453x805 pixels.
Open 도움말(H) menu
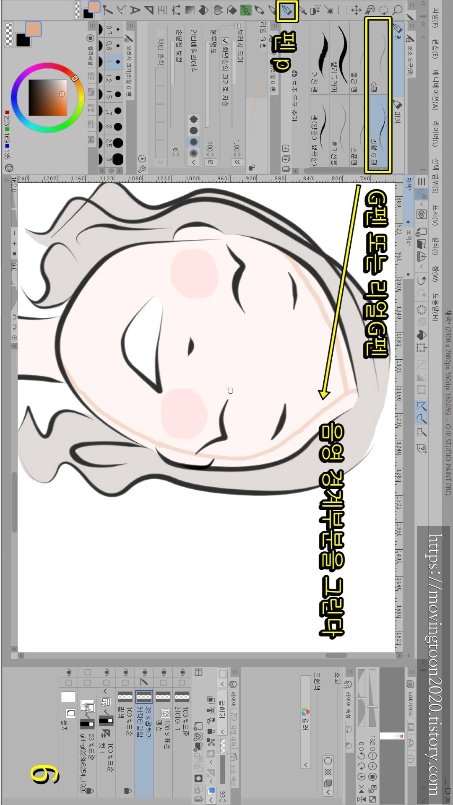coord(435,307)
